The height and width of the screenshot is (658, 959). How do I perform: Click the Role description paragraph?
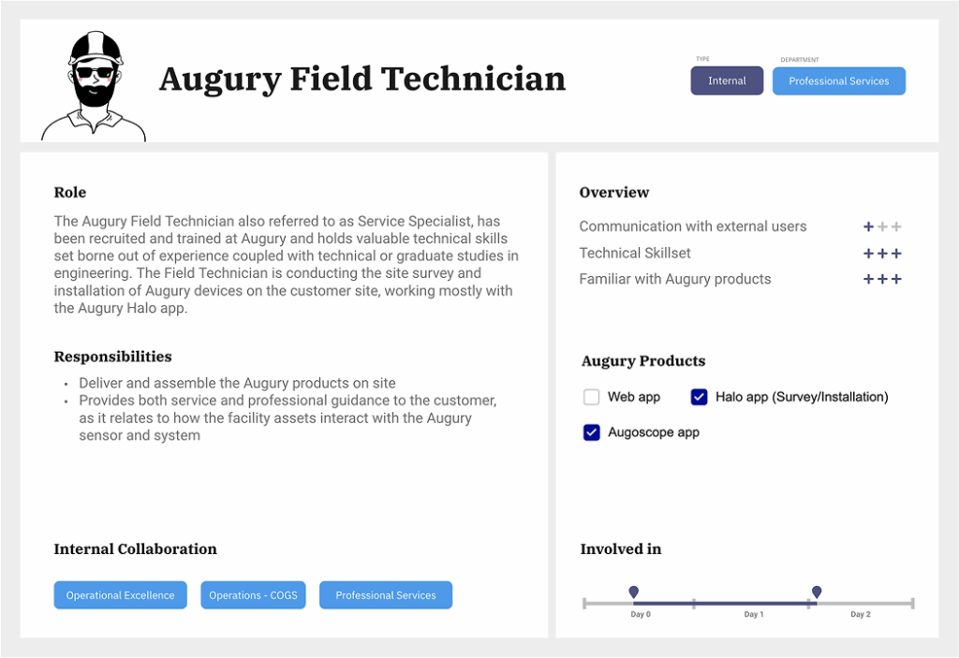point(287,264)
